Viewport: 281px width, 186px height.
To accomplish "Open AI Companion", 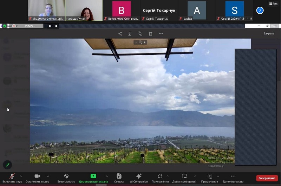I will coord(139,178).
